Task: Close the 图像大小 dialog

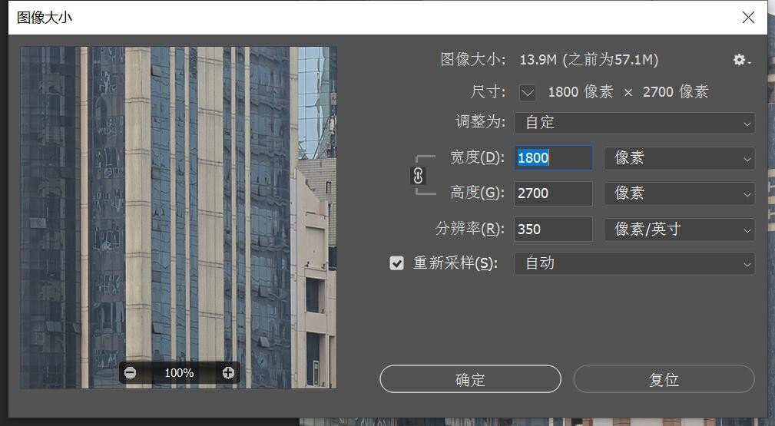Action: click(748, 18)
